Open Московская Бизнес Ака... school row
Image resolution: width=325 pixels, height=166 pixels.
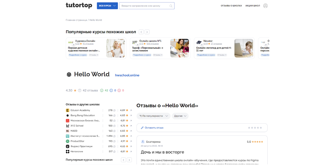(99, 121)
